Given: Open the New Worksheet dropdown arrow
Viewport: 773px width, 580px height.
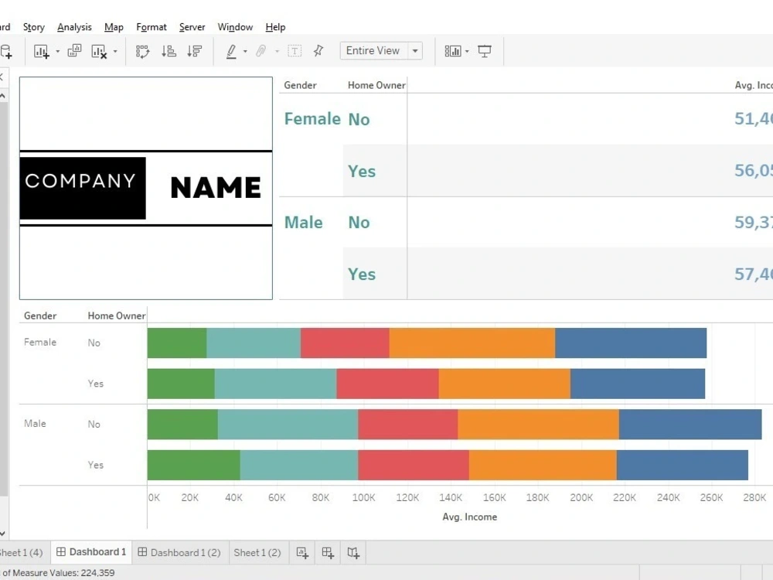Looking at the screenshot, I should coord(57,50).
